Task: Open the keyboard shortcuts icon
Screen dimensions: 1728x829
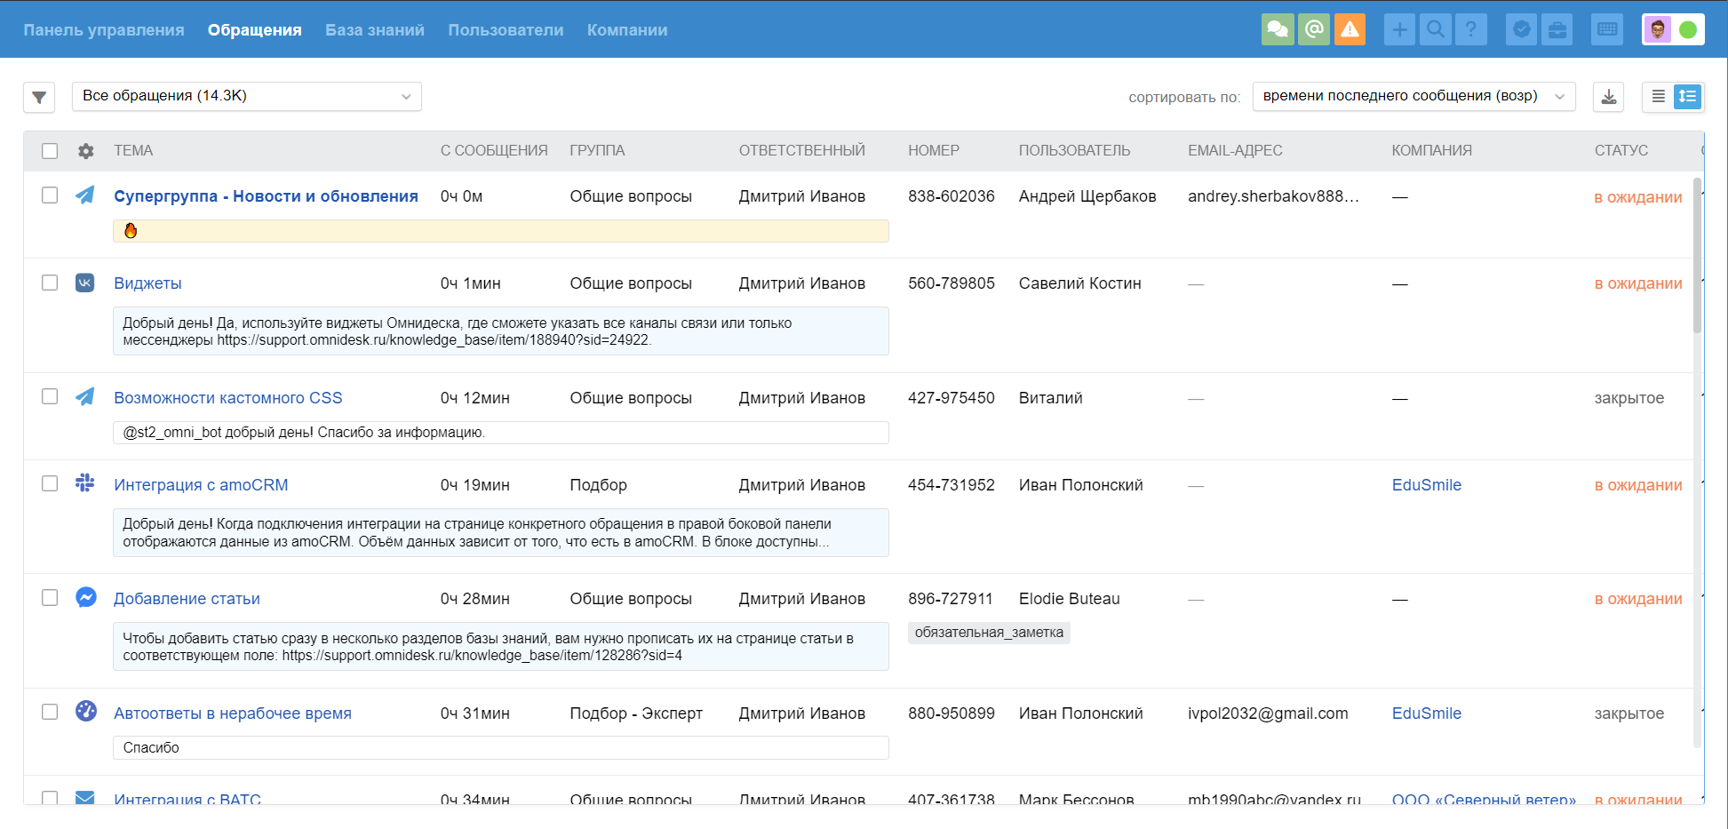Action: tap(1607, 29)
